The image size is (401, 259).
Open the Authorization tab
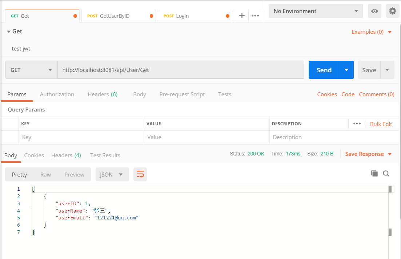(57, 94)
